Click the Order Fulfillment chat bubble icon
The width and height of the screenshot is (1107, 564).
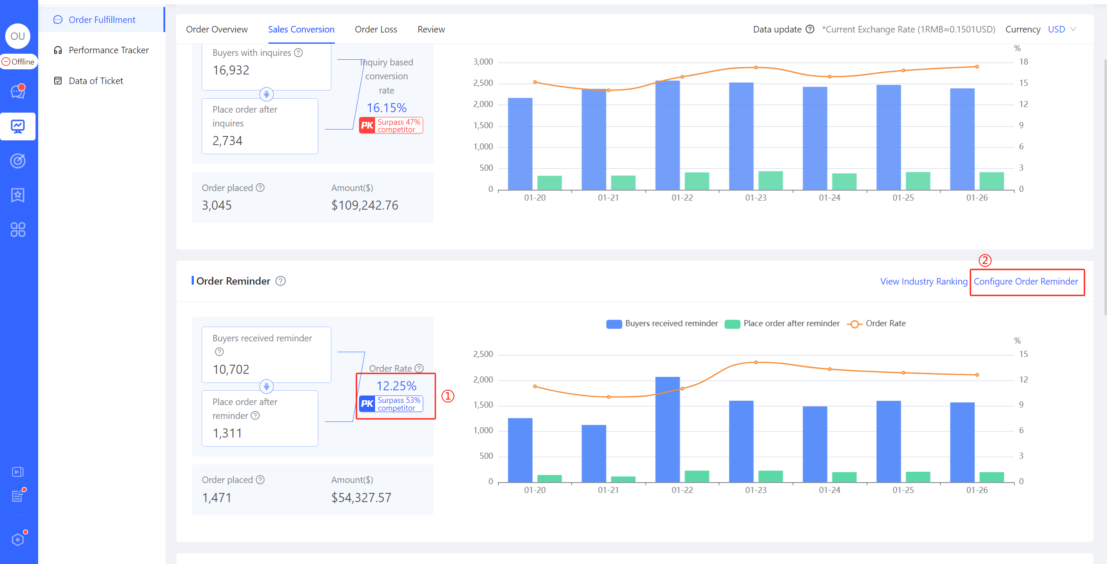tap(58, 19)
